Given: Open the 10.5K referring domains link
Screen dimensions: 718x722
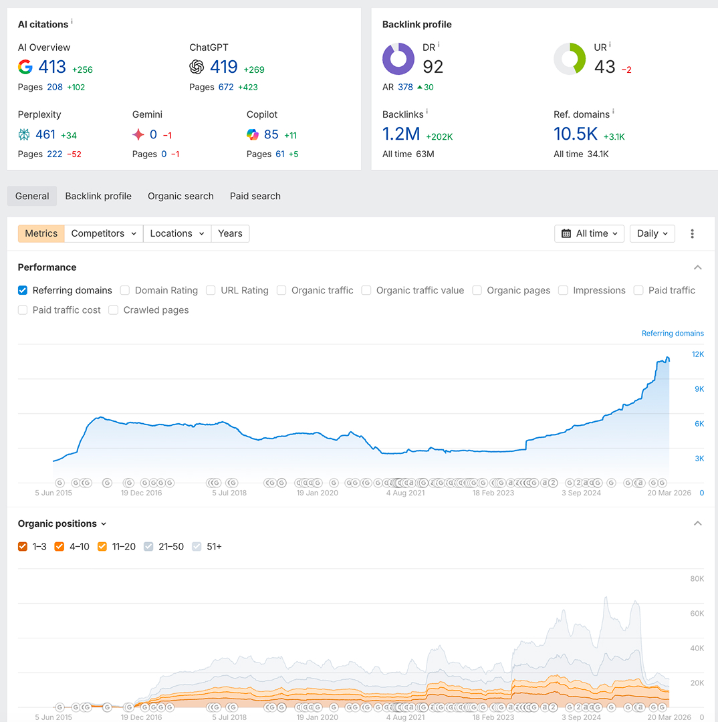Looking at the screenshot, I should [x=575, y=134].
